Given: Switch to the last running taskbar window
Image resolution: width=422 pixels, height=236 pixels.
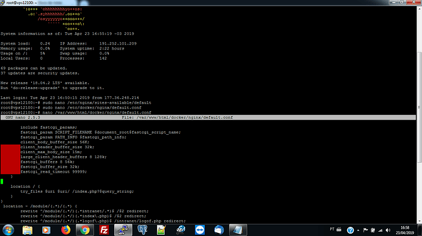Looking at the screenshot, I should (238, 230).
